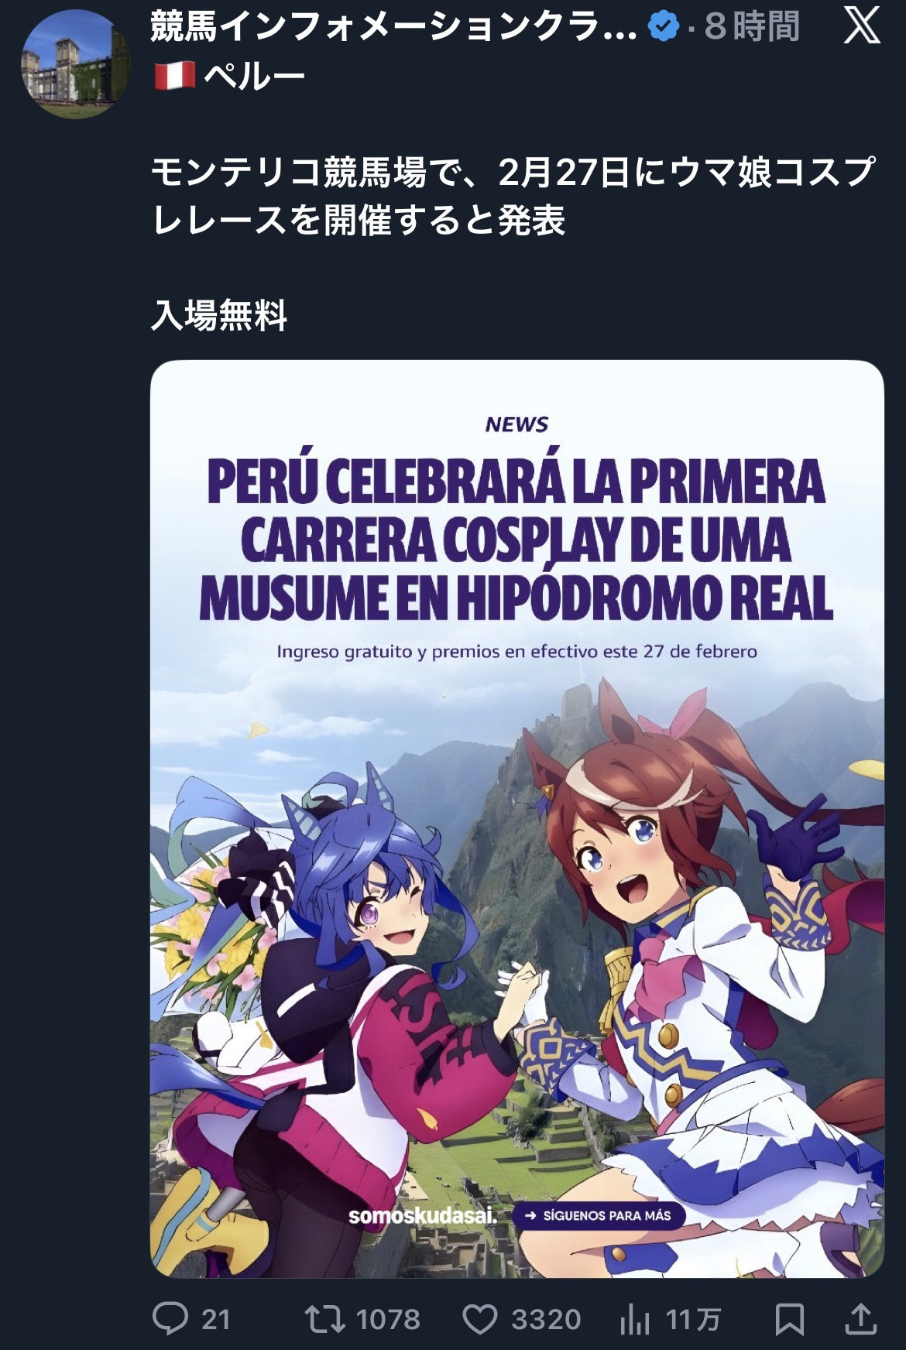Viewport: 906px width, 1350px height.
Task: Click the reply count 21
Action: [216, 1320]
